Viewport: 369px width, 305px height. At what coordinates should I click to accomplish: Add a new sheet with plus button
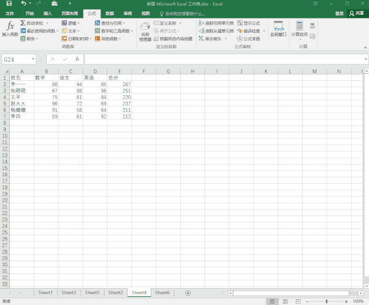188,293
